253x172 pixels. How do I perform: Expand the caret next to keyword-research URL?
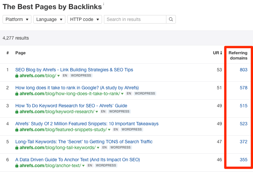97,112
